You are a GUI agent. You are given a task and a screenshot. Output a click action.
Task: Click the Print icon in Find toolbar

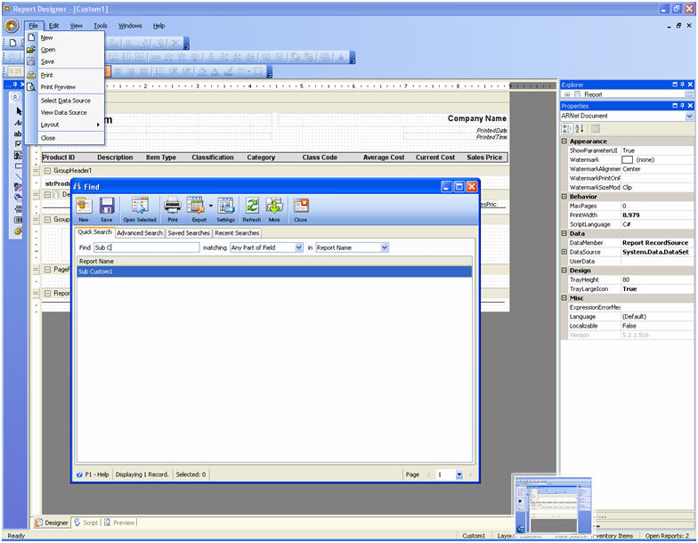[x=173, y=208]
